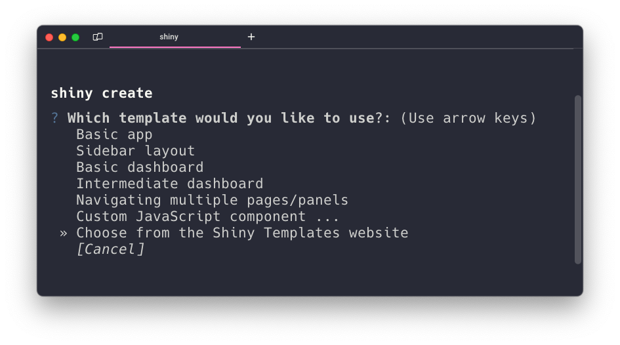Click the » selection pointer arrow
The height and width of the screenshot is (345, 620).
(x=64, y=233)
